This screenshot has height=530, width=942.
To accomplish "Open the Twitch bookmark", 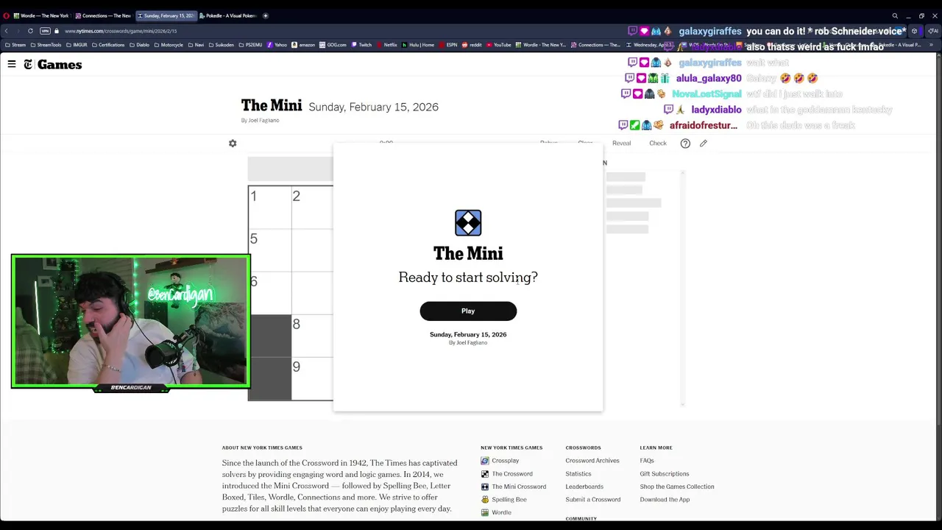I will 361,45.
